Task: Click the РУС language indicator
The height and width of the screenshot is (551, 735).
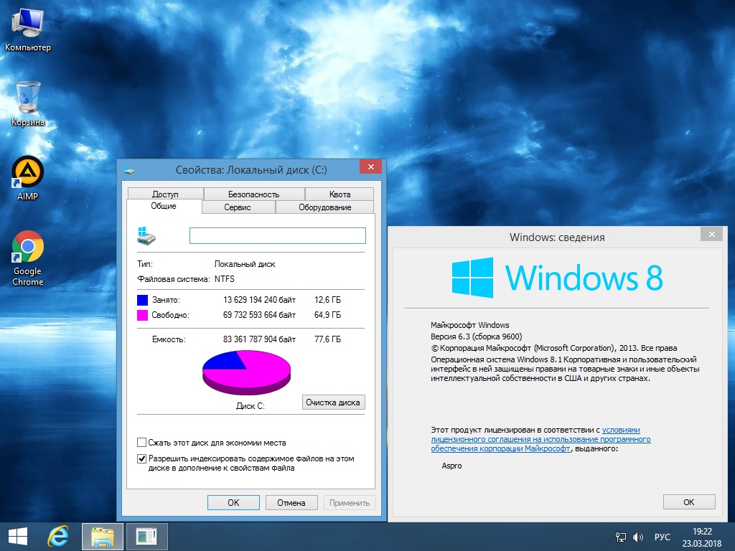Action: [663, 537]
